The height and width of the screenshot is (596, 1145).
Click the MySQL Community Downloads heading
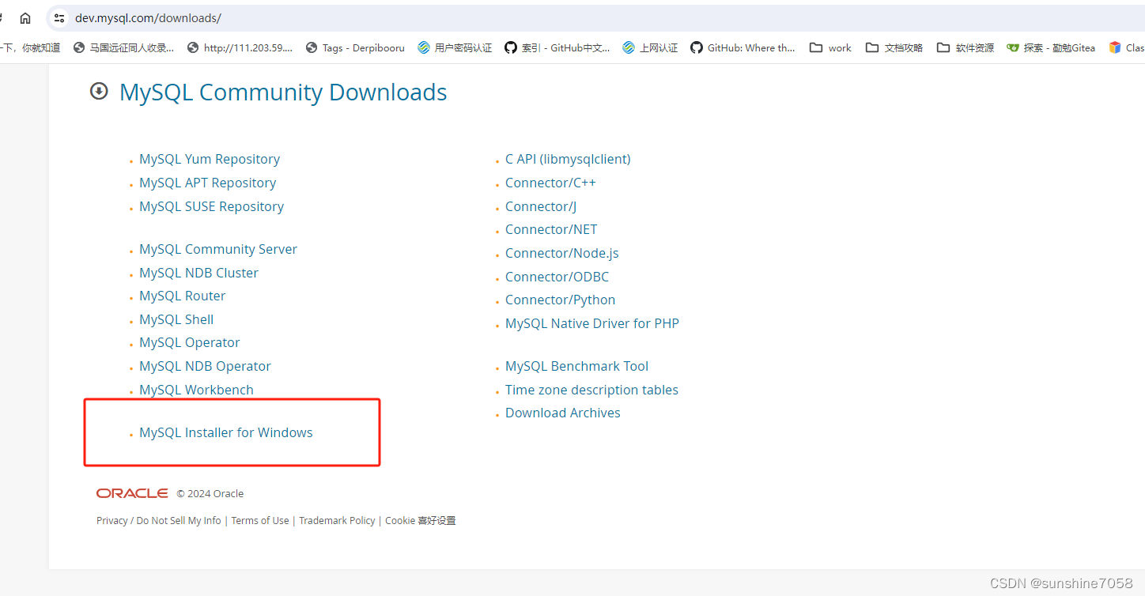[283, 92]
